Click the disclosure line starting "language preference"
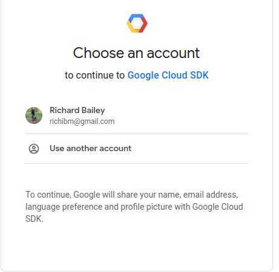This screenshot has height=272, width=279. pyautogui.click(x=134, y=207)
